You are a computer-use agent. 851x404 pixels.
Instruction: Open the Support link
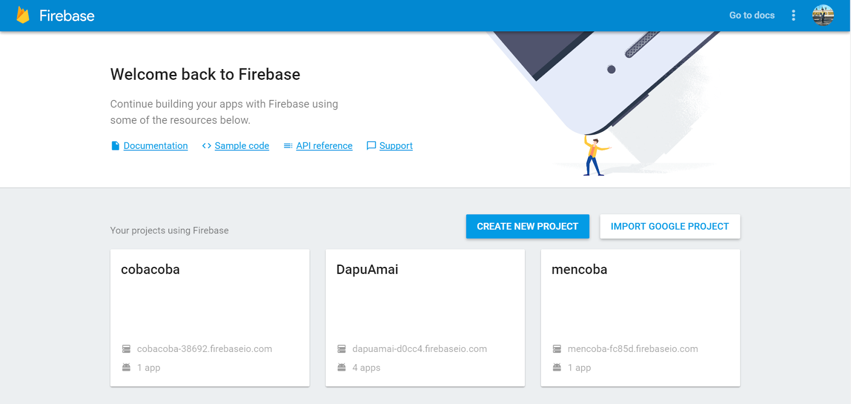[x=396, y=145]
